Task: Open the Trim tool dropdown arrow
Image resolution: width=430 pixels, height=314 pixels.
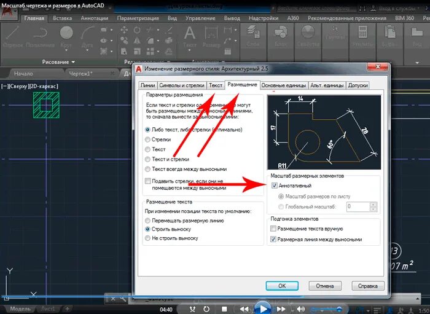Action: pyautogui.click(x=158, y=30)
